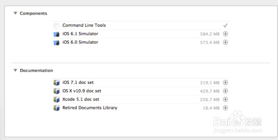Download the Retired Documents Library

point(225,108)
